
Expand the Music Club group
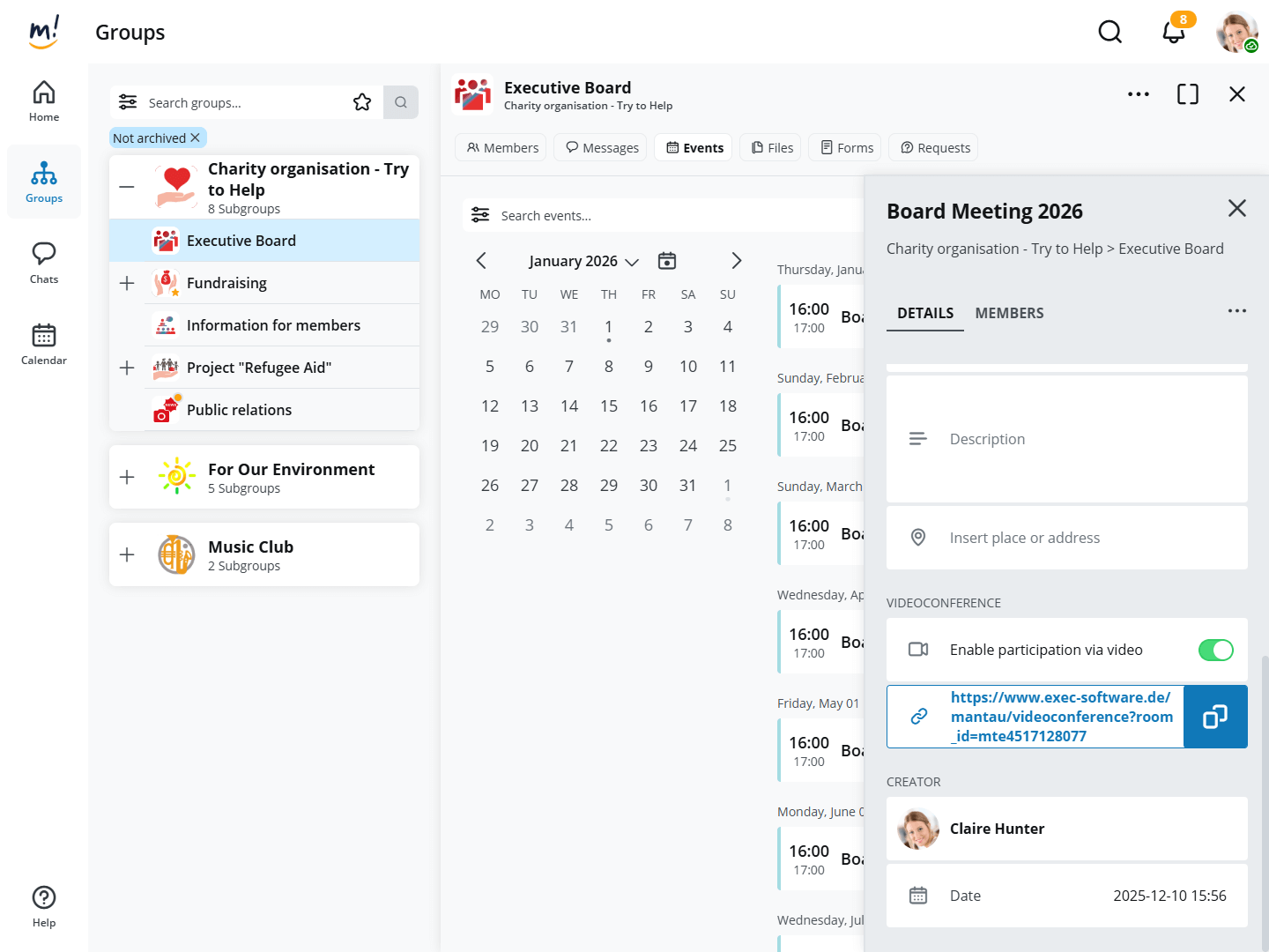(x=127, y=554)
